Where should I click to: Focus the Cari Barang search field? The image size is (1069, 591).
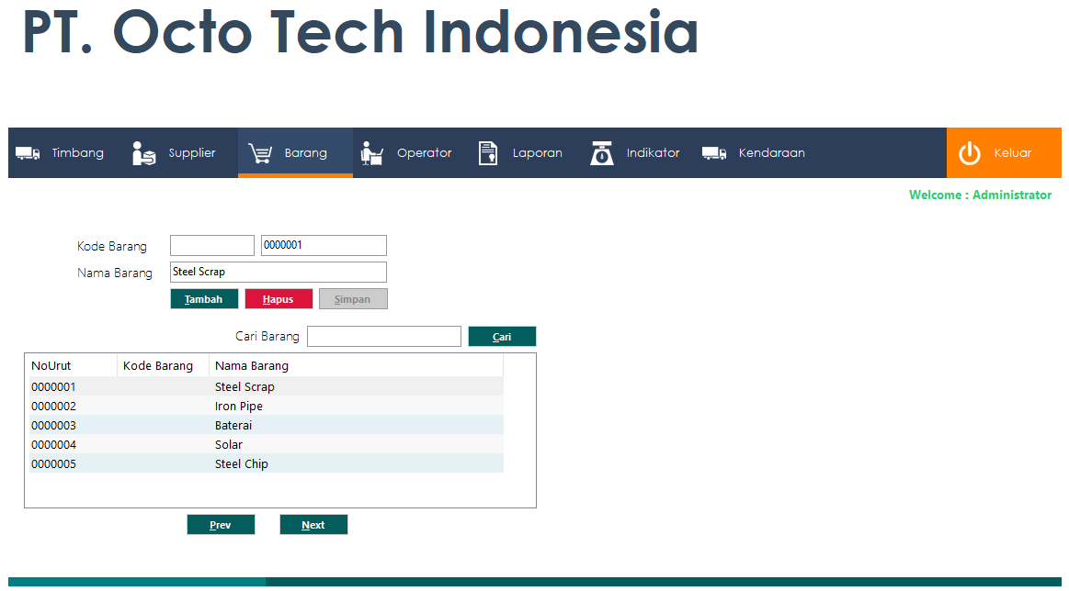click(384, 337)
